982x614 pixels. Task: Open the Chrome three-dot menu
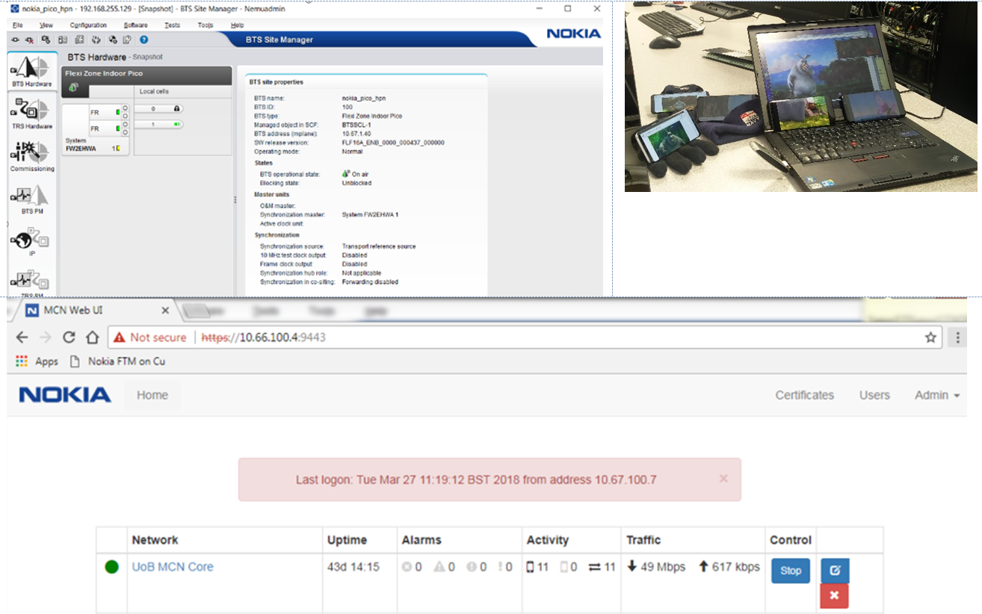(x=957, y=338)
